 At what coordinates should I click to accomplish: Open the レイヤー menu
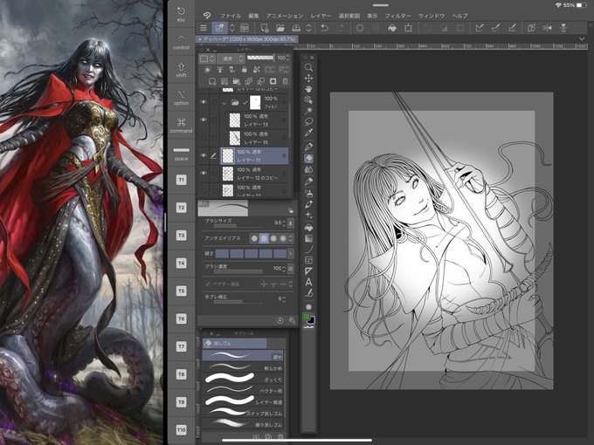[x=321, y=16]
